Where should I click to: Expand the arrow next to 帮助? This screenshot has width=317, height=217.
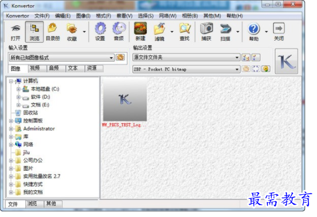266,32
